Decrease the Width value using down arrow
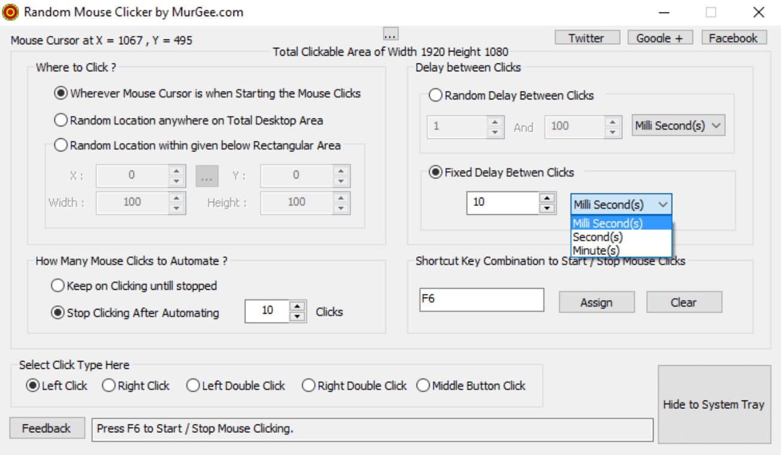The image size is (781, 455). [175, 207]
